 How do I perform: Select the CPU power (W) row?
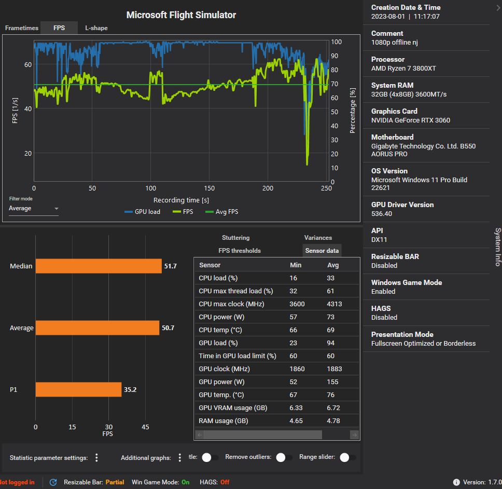[x=276, y=317]
